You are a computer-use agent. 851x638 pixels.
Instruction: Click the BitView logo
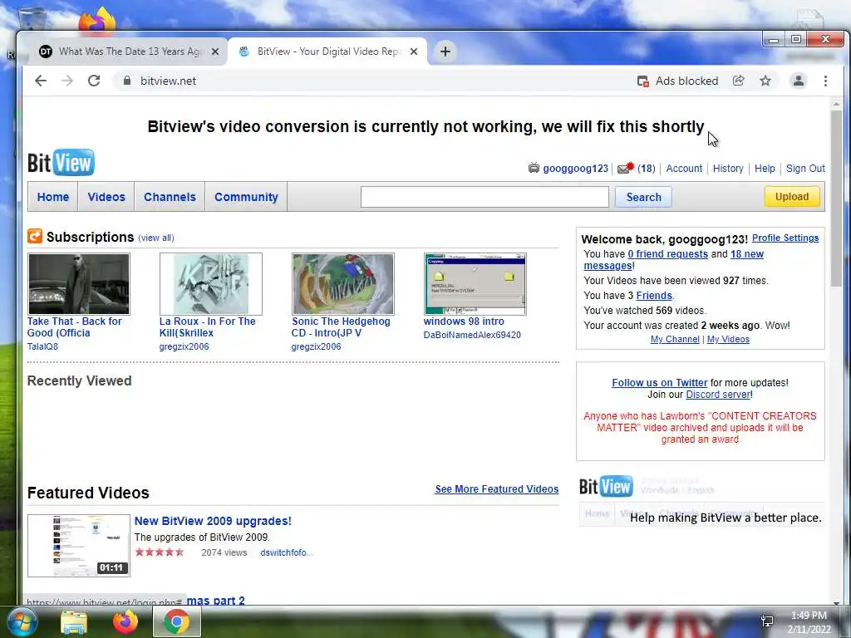click(61, 162)
